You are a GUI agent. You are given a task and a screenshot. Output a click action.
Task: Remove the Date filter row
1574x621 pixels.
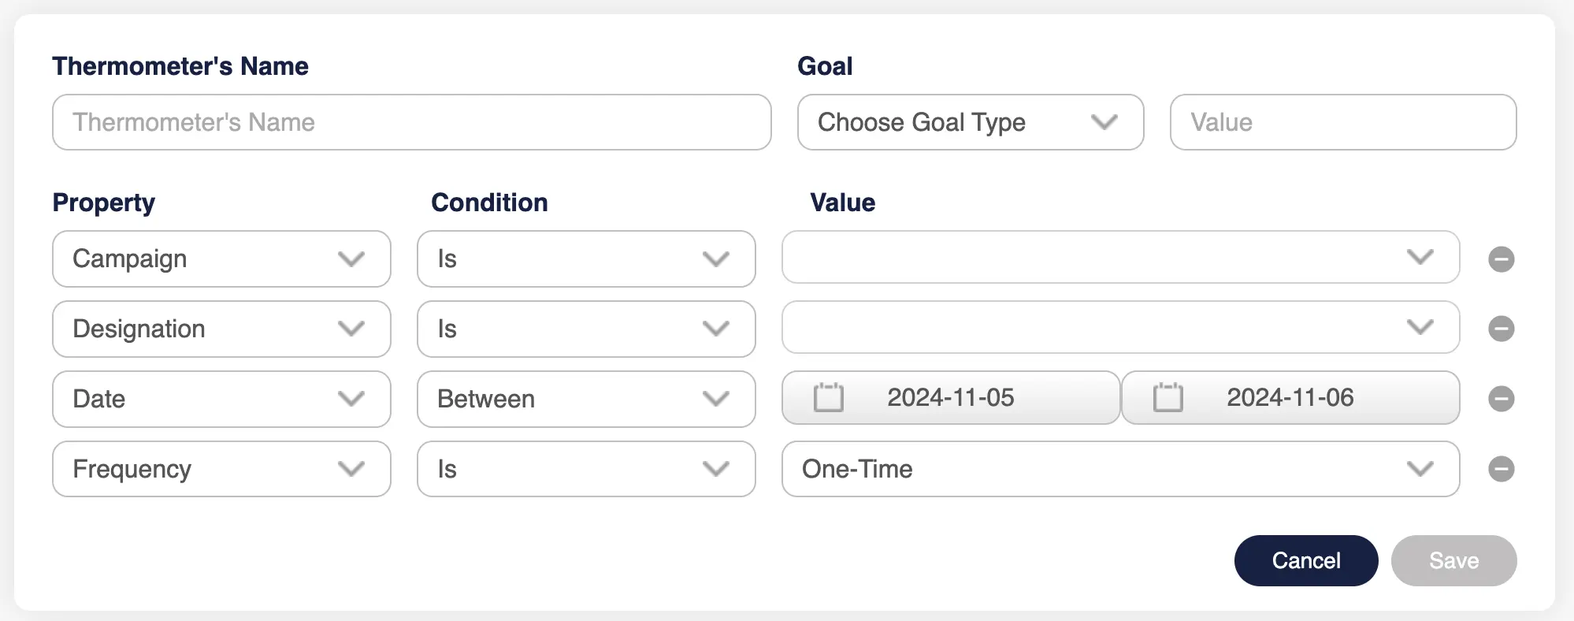1501,399
